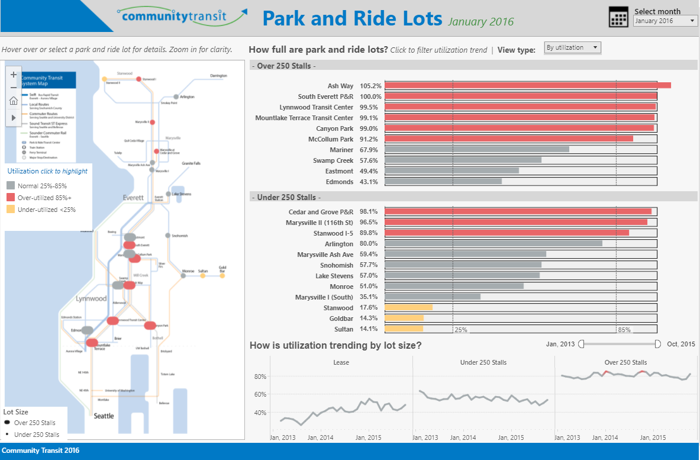Highlight Over-utilized 85%+ in the utilization legend

tap(45, 196)
